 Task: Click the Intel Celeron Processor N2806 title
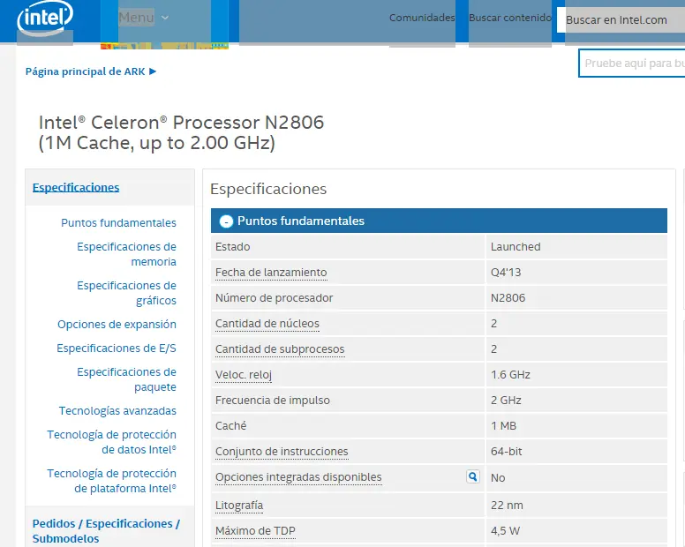click(x=181, y=132)
